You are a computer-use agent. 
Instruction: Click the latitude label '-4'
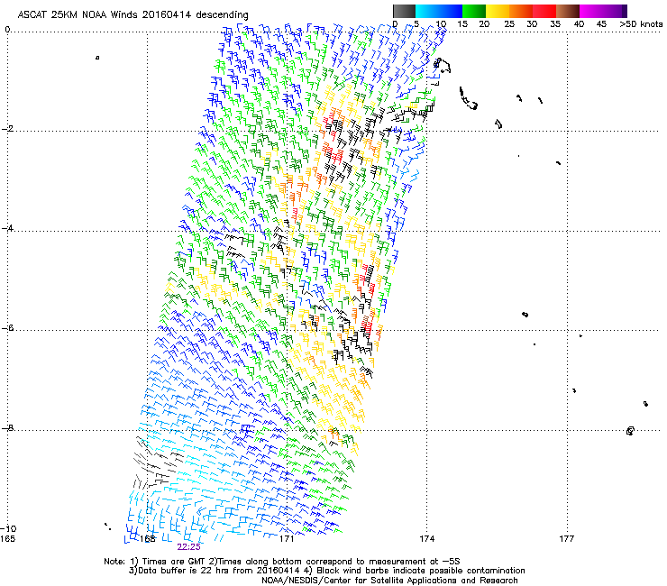click(7, 228)
